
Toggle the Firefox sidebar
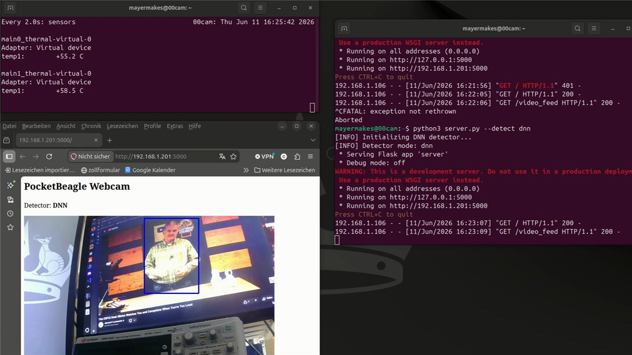9,156
